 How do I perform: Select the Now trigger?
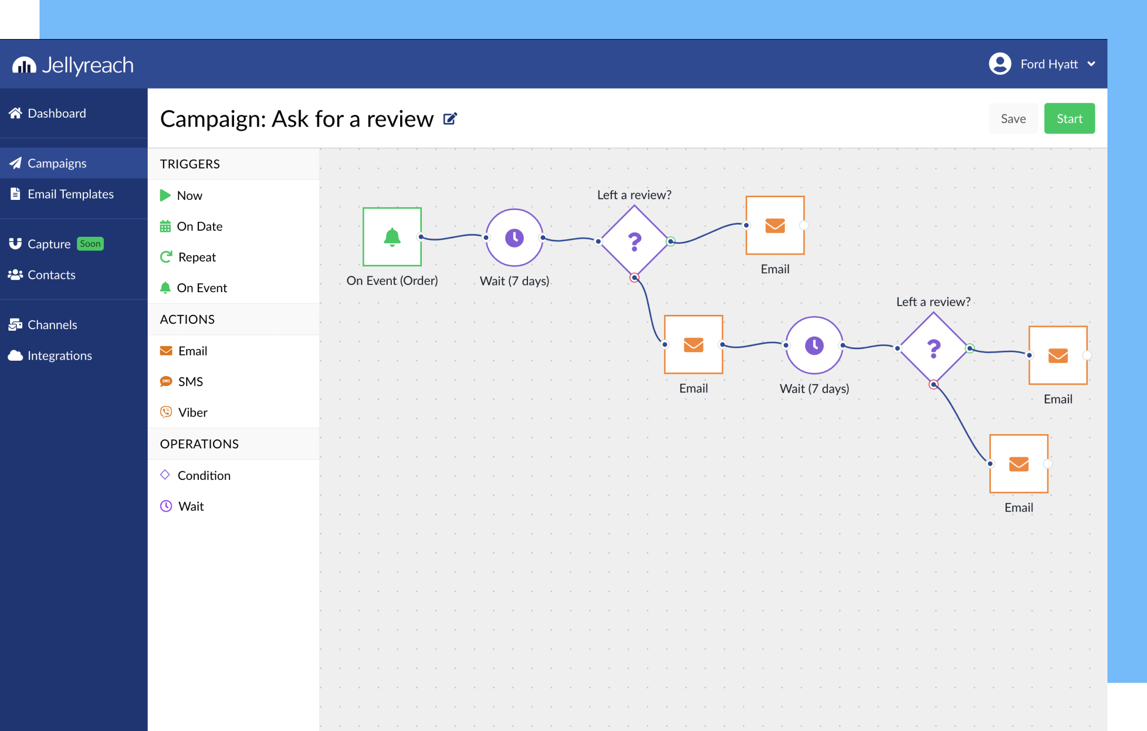pos(234,195)
